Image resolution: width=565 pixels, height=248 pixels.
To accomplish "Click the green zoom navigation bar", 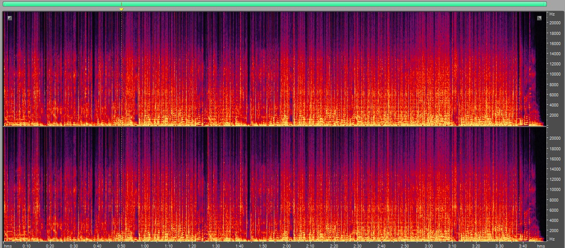I will 275,4.
